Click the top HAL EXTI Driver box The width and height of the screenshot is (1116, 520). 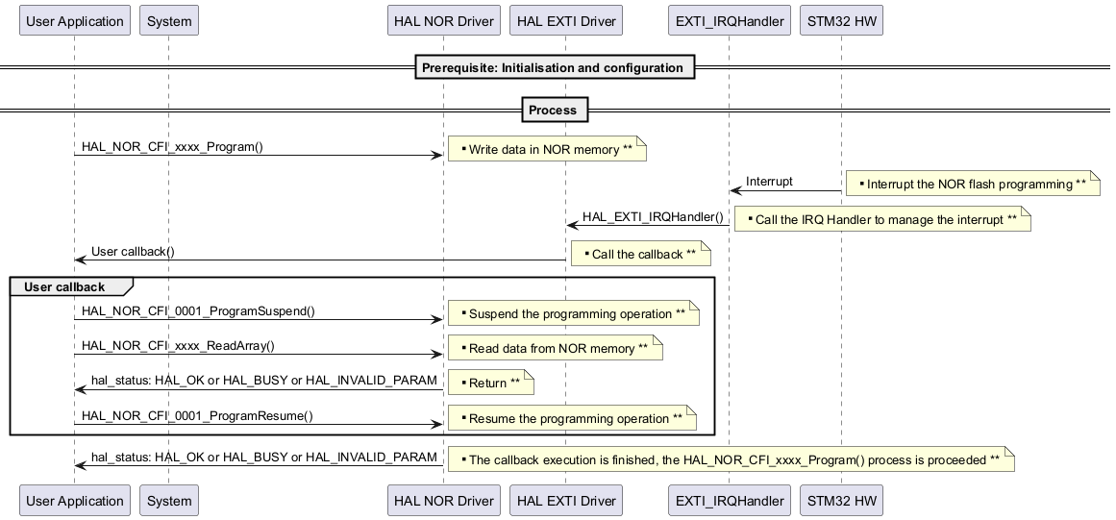pos(565,21)
